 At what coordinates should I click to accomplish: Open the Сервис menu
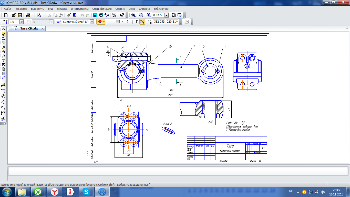tap(120, 9)
